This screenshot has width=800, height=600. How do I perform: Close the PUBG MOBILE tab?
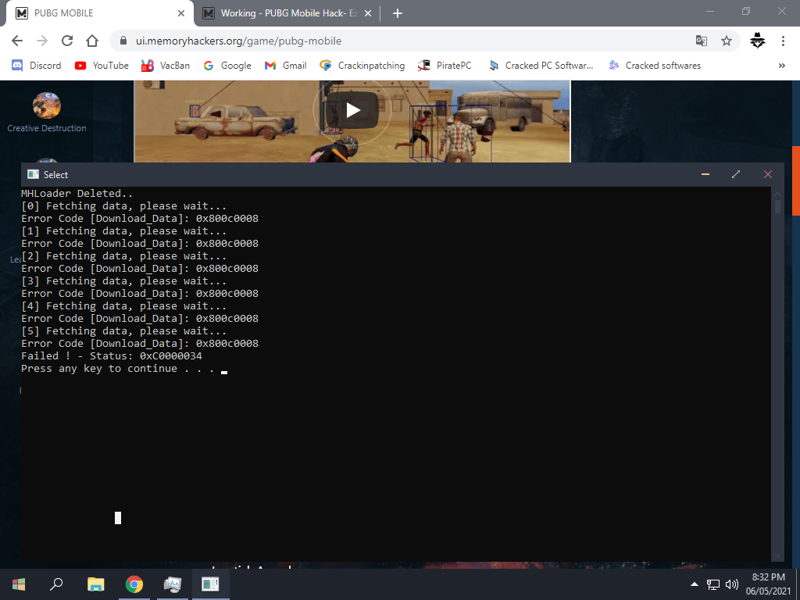(x=181, y=13)
